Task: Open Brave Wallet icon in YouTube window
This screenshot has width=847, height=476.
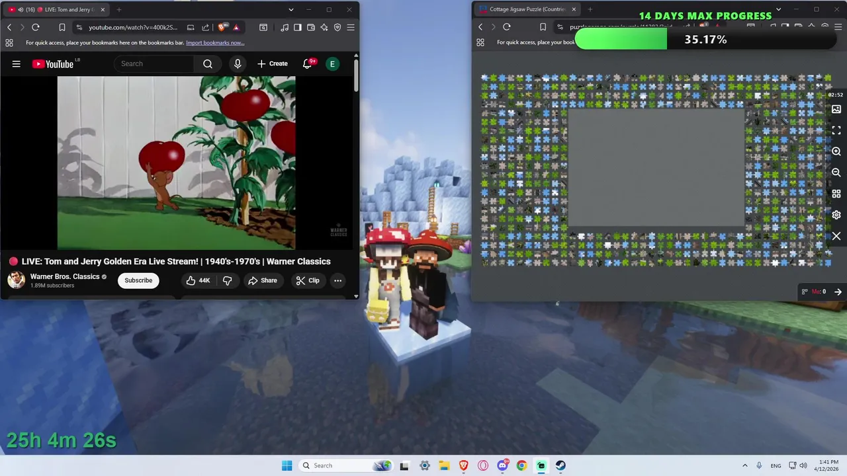Action: click(x=311, y=27)
